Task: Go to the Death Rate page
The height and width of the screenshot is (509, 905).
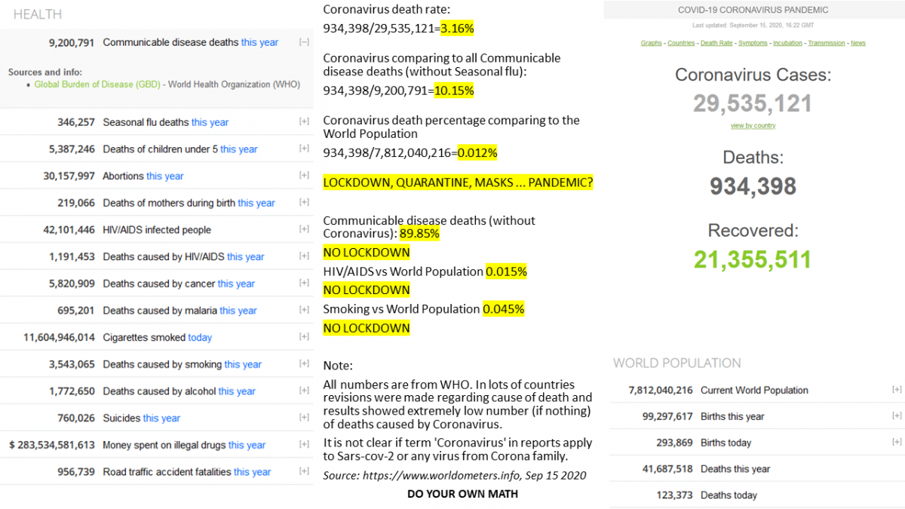Action: 716,44
